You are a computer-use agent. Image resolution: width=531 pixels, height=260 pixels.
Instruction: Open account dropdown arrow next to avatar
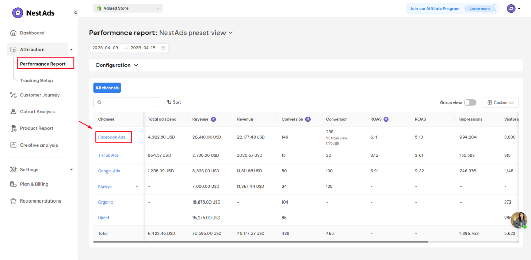click(519, 9)
